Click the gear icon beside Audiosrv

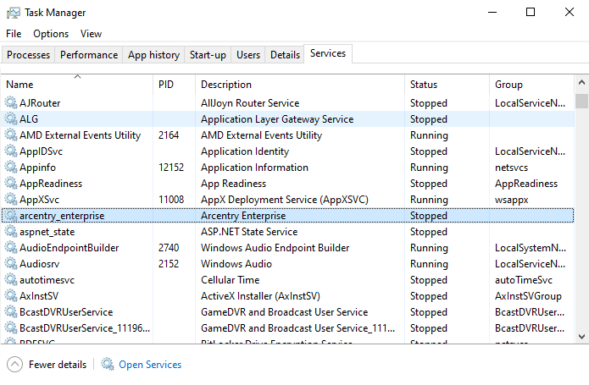tap(11, 263)
